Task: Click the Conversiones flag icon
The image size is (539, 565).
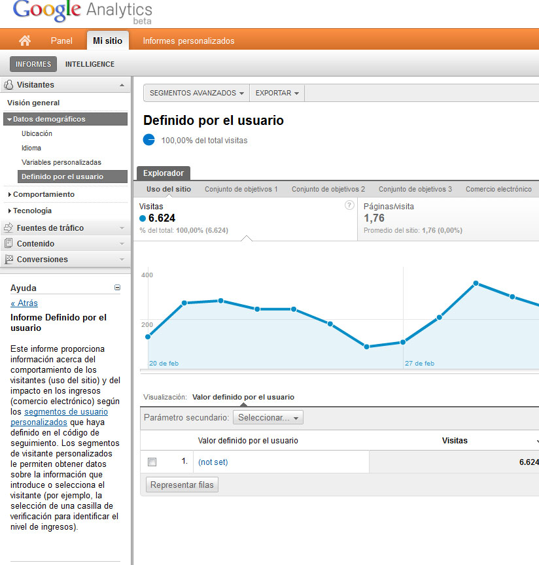Action: (9, 260)
